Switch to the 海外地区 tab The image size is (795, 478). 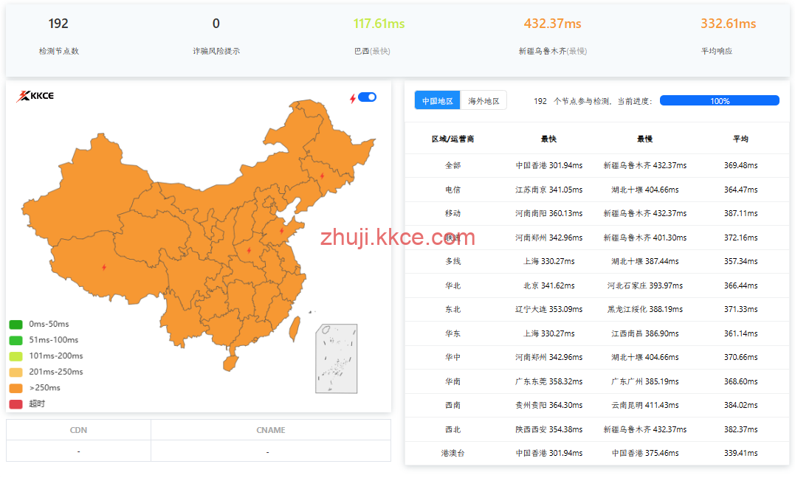tap(483, 101)
